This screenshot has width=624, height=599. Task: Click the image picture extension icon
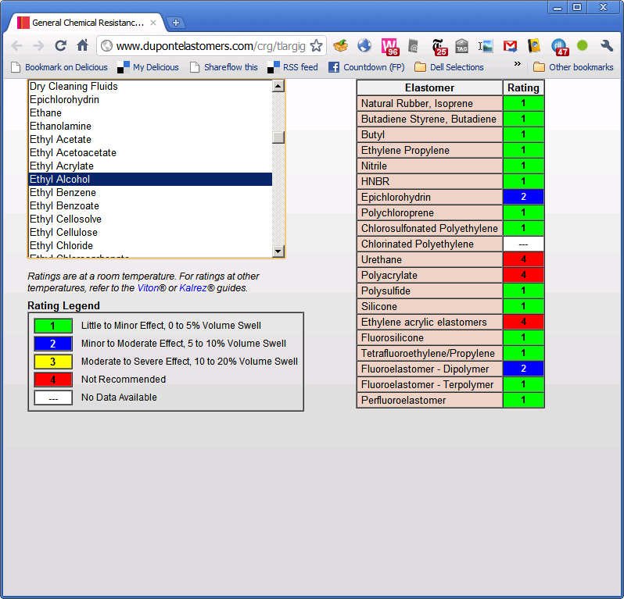486,46
